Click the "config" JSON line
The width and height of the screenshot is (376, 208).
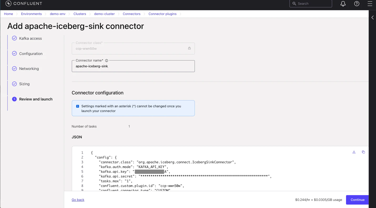(106, 158)
